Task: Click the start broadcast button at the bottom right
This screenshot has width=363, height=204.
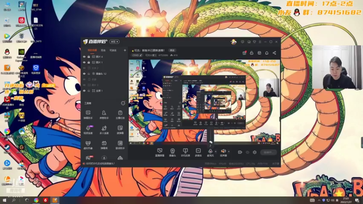Action: coord(269,152)
